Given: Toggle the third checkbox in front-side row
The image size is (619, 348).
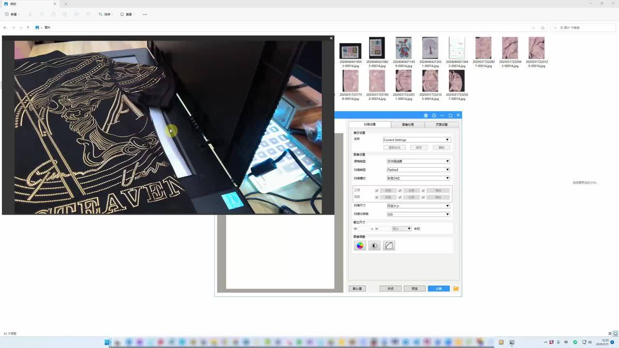Looking at the screenshot, I should pyautogui.click(x=423, y=190).
